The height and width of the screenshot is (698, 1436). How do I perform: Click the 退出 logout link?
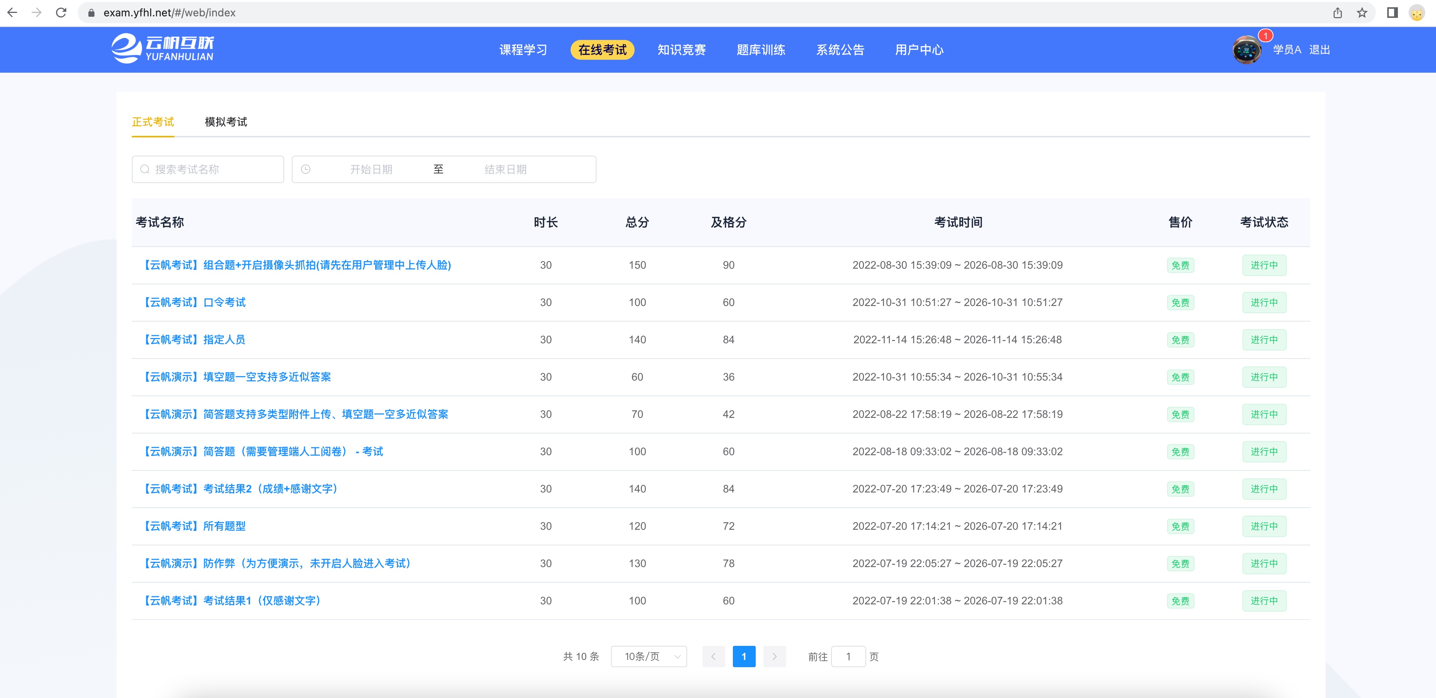coord(1319,49)
